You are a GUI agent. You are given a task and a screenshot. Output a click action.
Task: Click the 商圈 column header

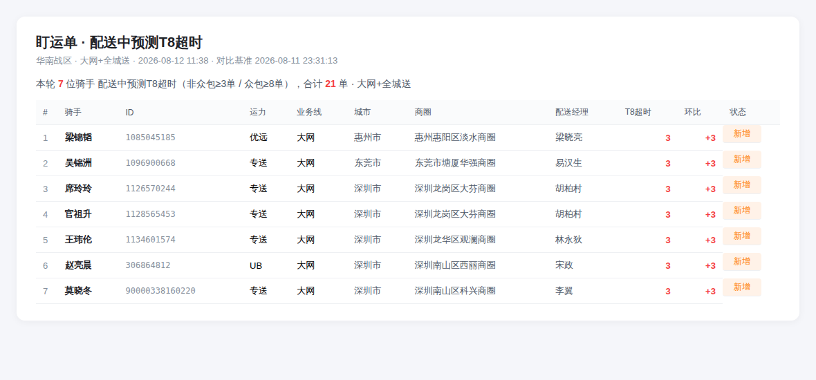(x=423, y=113)
